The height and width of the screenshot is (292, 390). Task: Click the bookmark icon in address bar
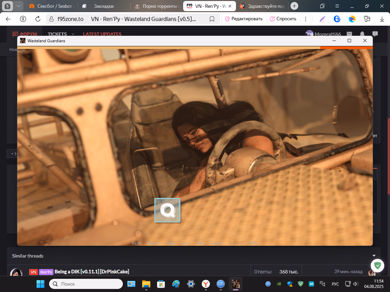pyautogui.click(x=212, y=19)
